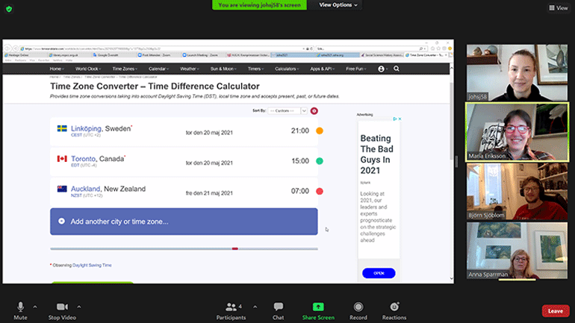
Task: Click Canada flag icon
Action: 62,159
